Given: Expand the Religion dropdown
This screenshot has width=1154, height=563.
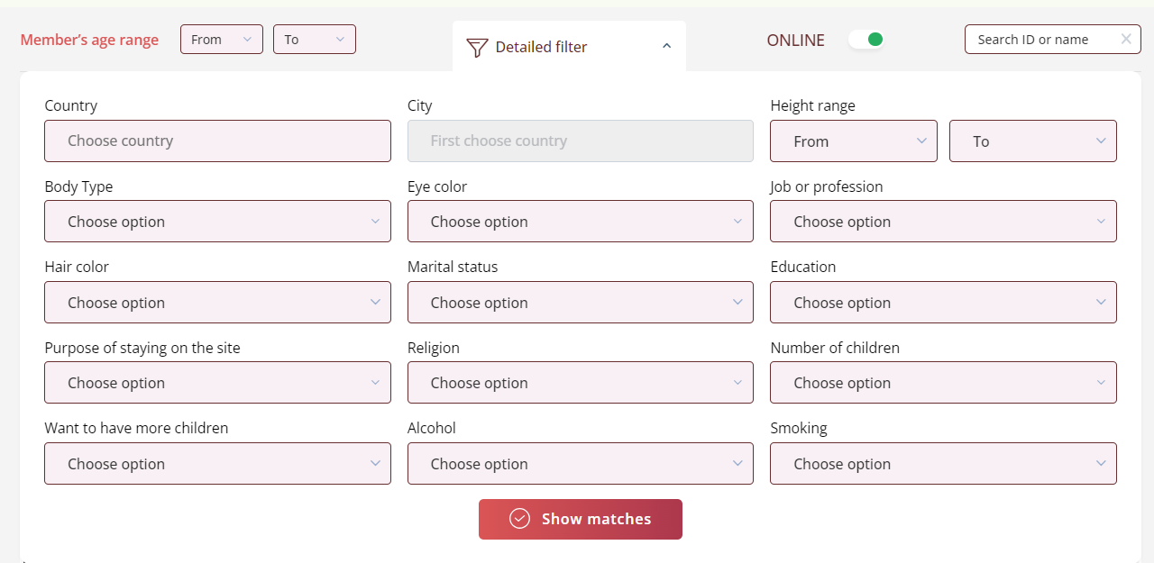Looking at the screenshot, I should [x=580, y=383].
